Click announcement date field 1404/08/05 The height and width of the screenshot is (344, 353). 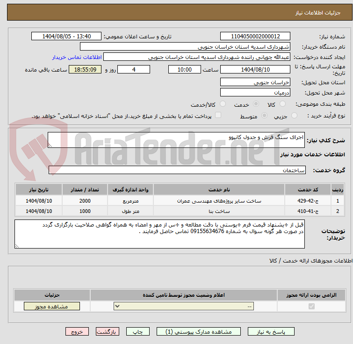66,37
